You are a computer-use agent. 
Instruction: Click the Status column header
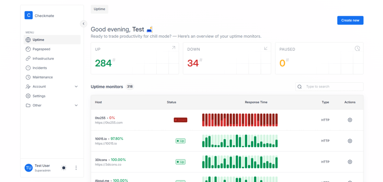pos(171,102)
